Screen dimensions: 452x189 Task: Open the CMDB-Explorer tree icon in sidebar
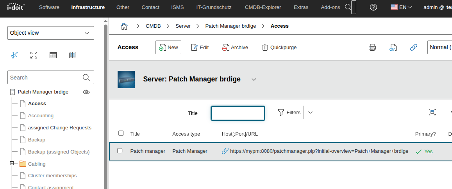coord(14,55)
